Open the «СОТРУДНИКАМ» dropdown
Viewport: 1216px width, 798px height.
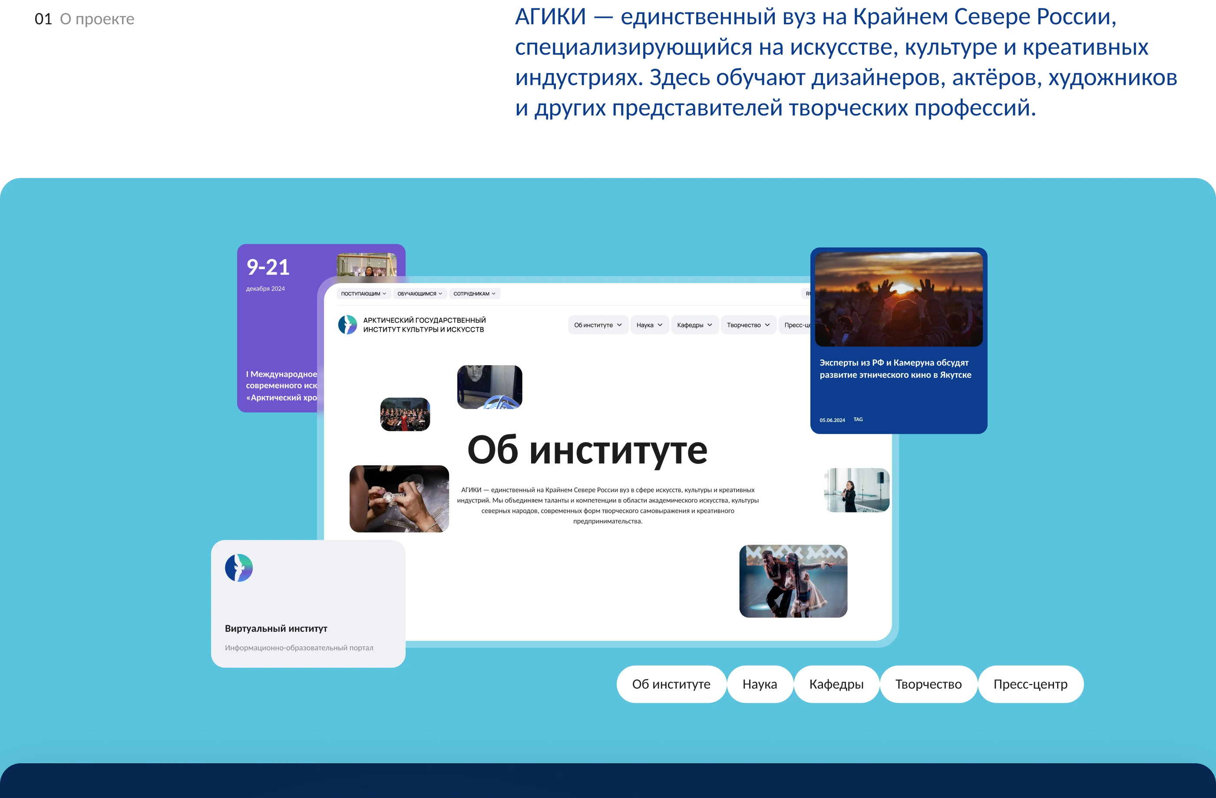click(x=474, y=293)
